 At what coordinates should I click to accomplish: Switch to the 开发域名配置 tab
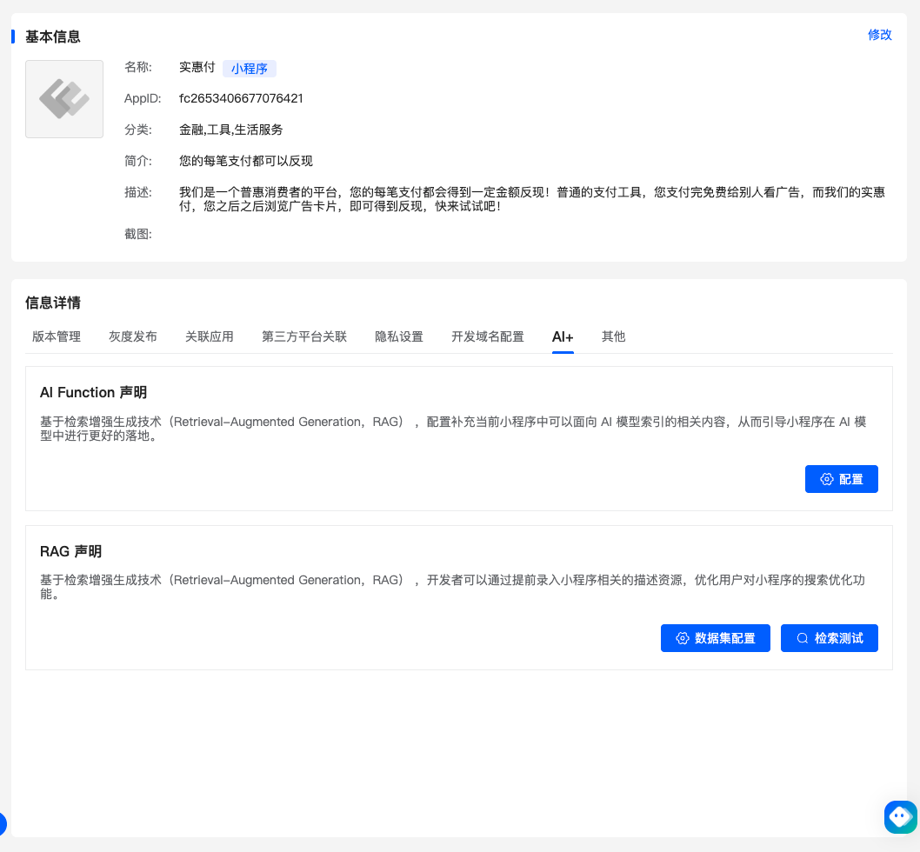point(487,336)
